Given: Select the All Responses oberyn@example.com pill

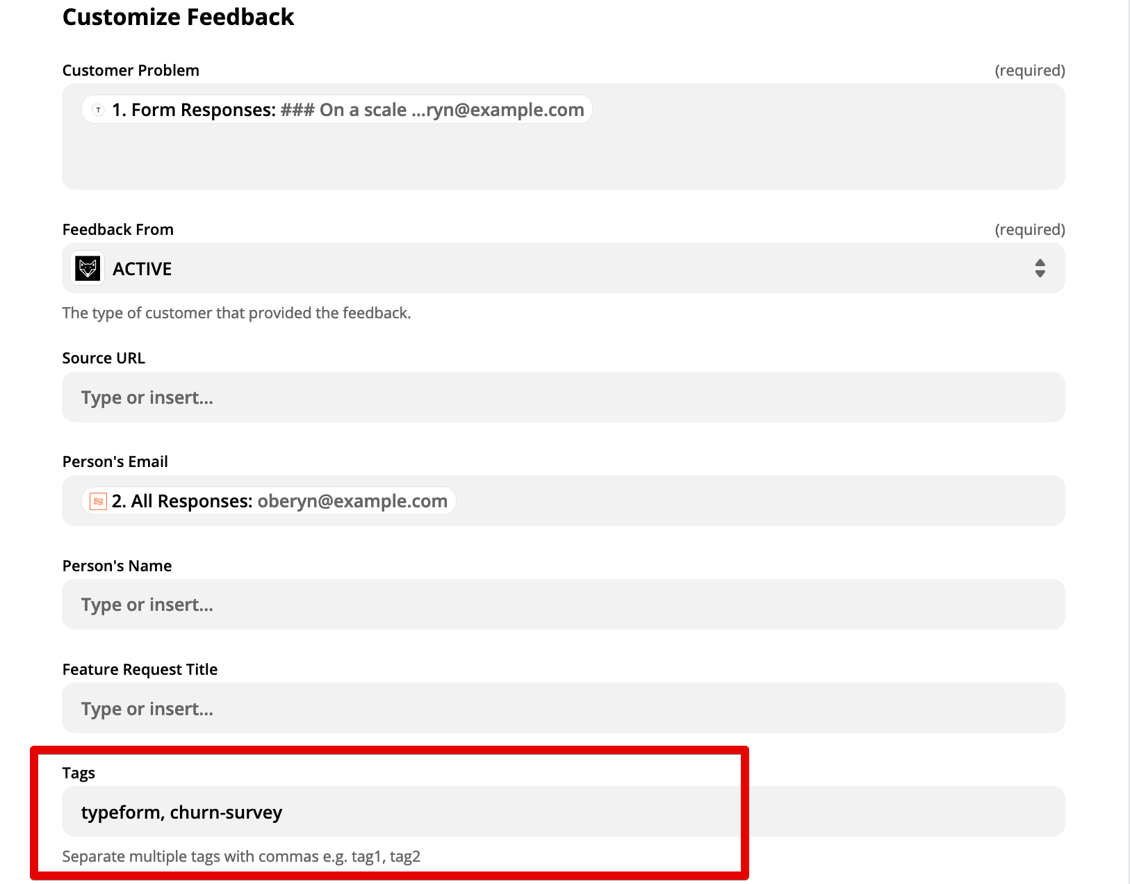Looking at the screenshot, I should (x=269, y=501).
